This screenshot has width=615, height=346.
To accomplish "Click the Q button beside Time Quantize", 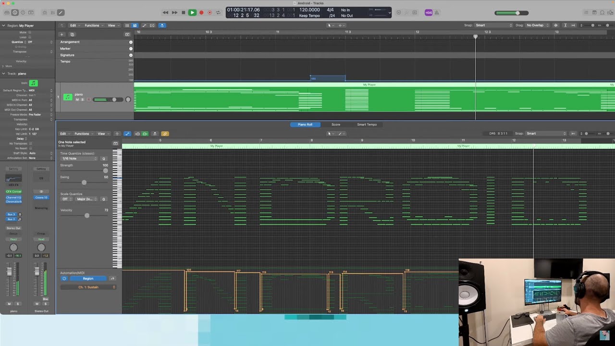I will click(103, 159).
